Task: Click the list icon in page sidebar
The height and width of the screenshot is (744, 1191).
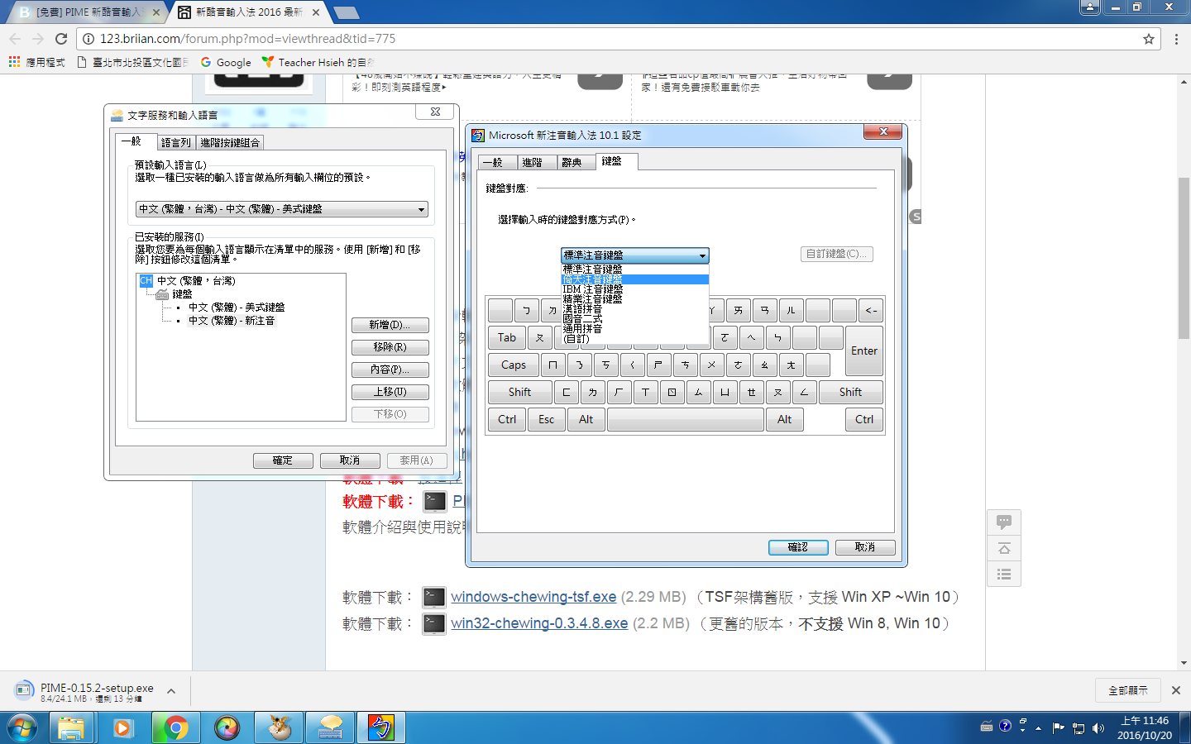Action: click(1004, 575)
